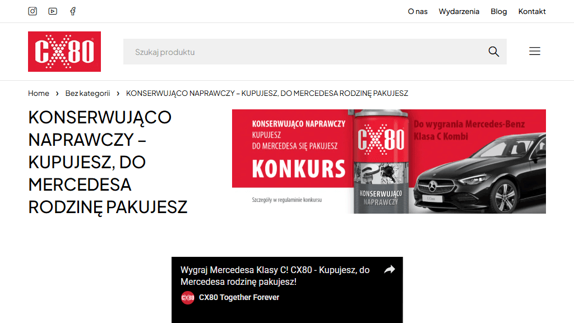Open the Instagram social icon
This screenshot has width=574, height=323.
click(33, 11)
